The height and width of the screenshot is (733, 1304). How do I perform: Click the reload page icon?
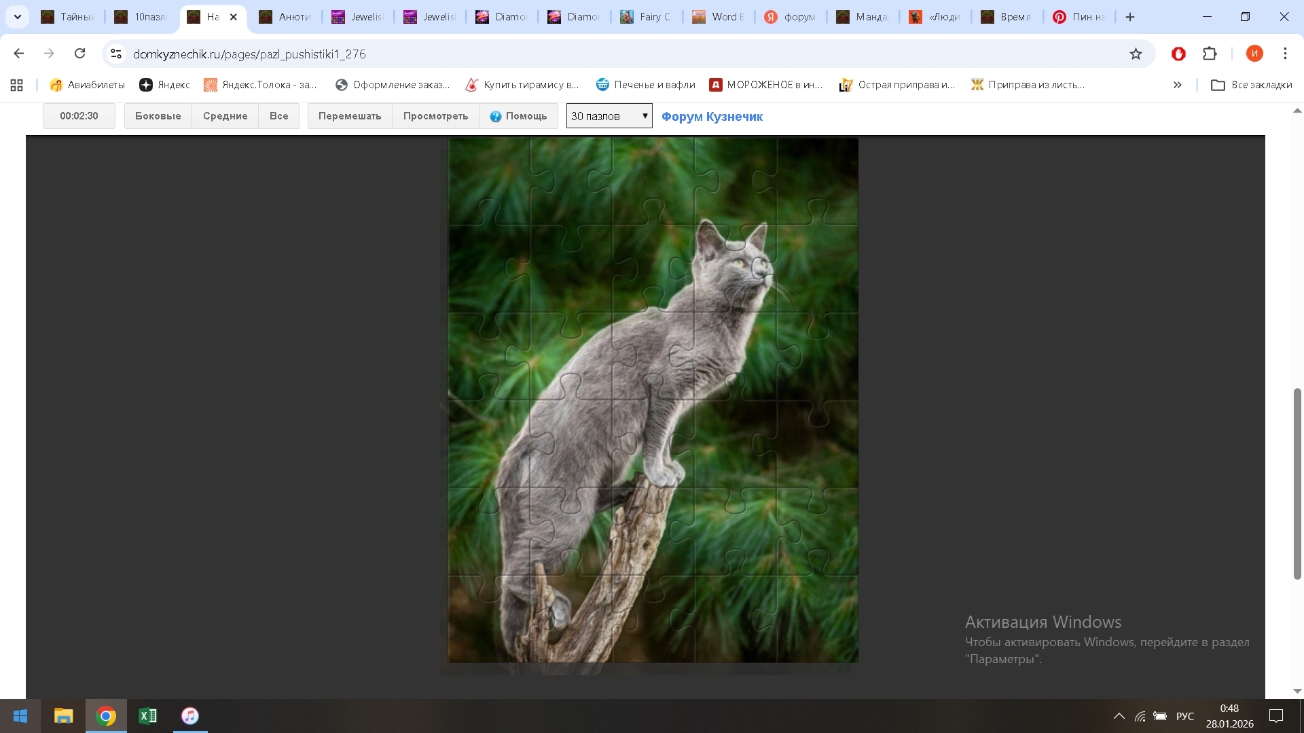tap(79, 54)
